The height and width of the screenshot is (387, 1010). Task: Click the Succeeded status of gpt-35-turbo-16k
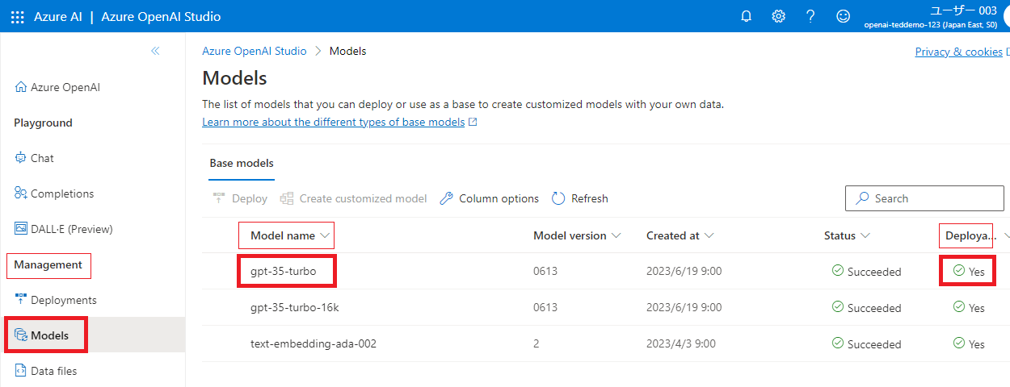(867, 308)
